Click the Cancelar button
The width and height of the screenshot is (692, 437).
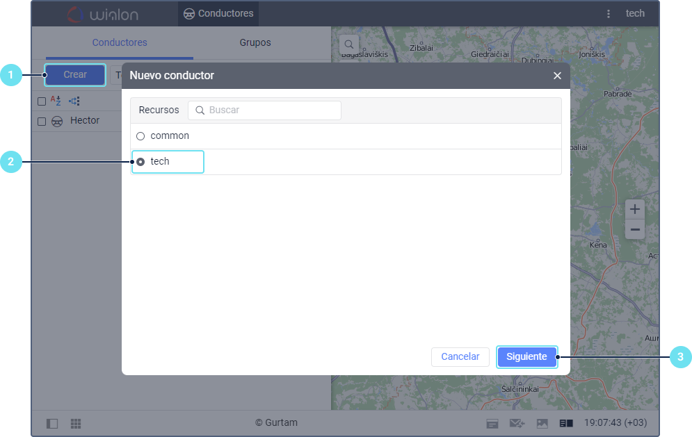coord(460,356)
